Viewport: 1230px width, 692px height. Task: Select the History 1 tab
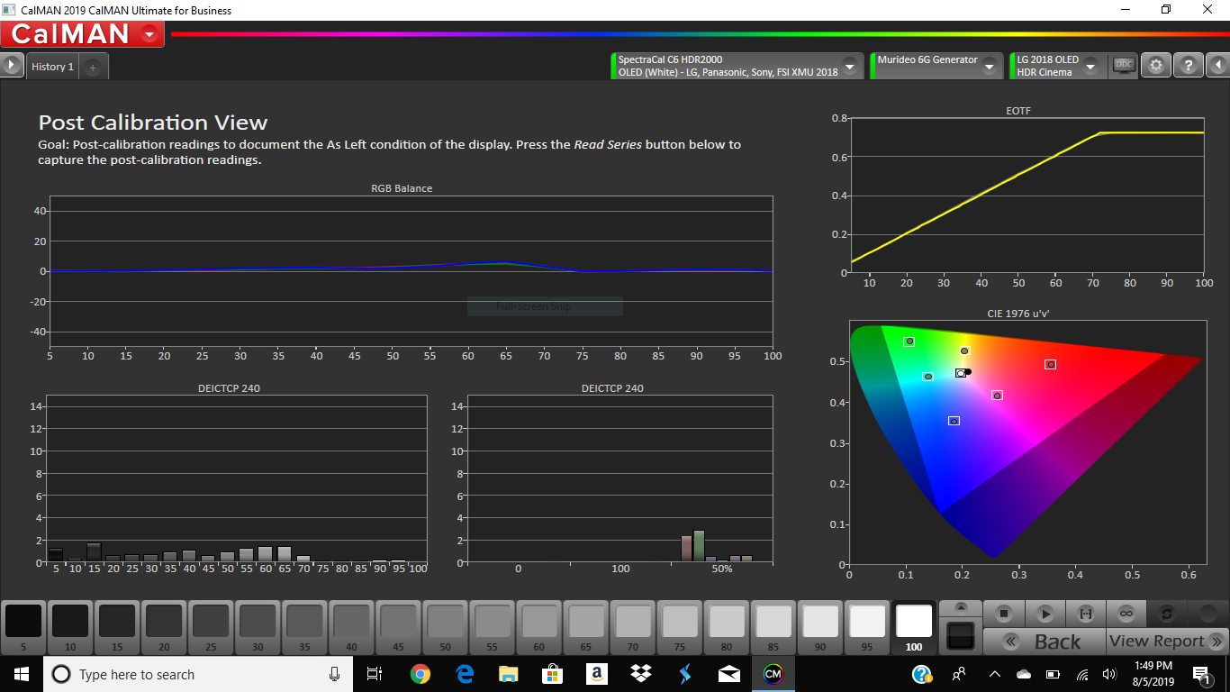pos(51,66)
